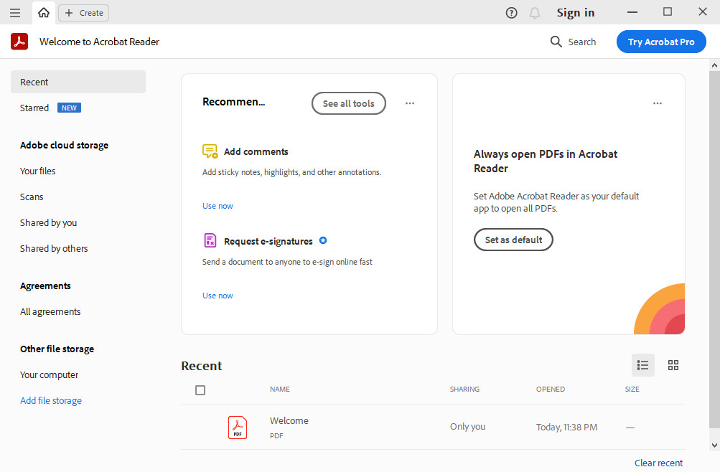Click Try Acrobat Pro button
This screenshot has width=720, height=472.
(660, 42)
